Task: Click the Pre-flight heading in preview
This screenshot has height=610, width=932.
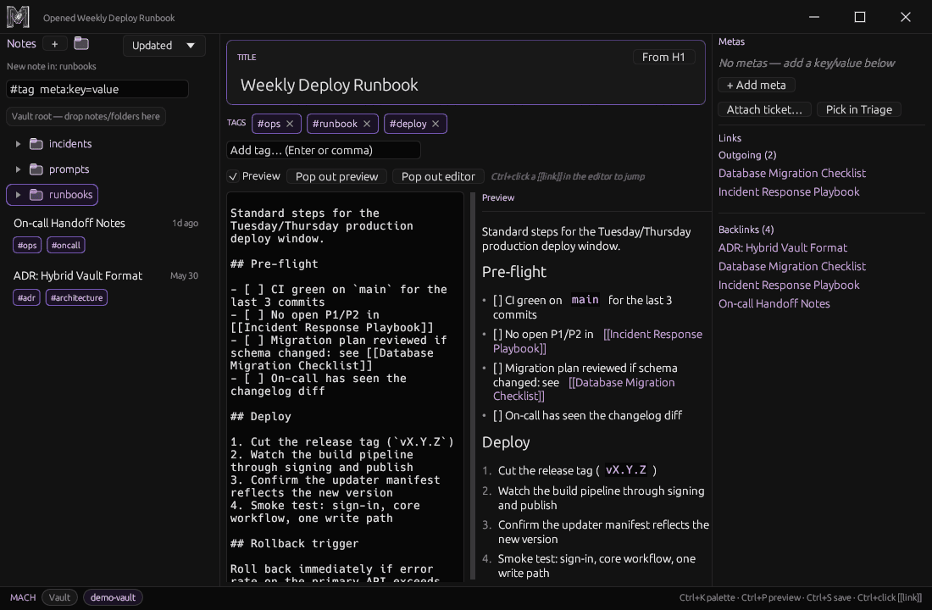Action: pyautogui.click(x=514, y=272)
